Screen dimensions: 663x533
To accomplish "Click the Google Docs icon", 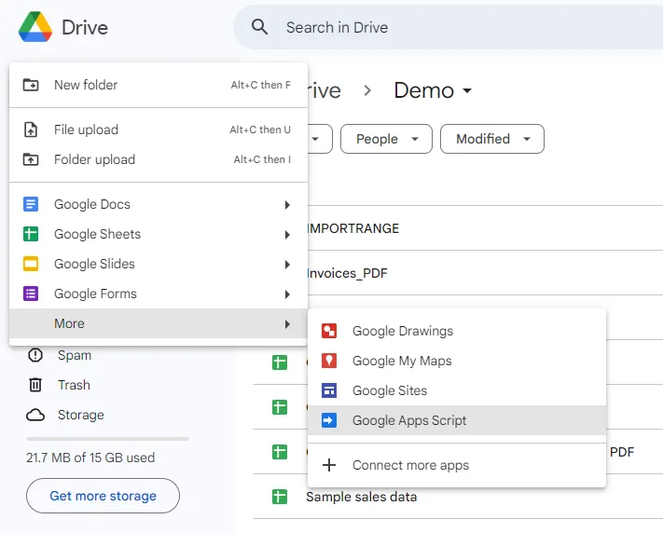I will (x=31, y=204).
